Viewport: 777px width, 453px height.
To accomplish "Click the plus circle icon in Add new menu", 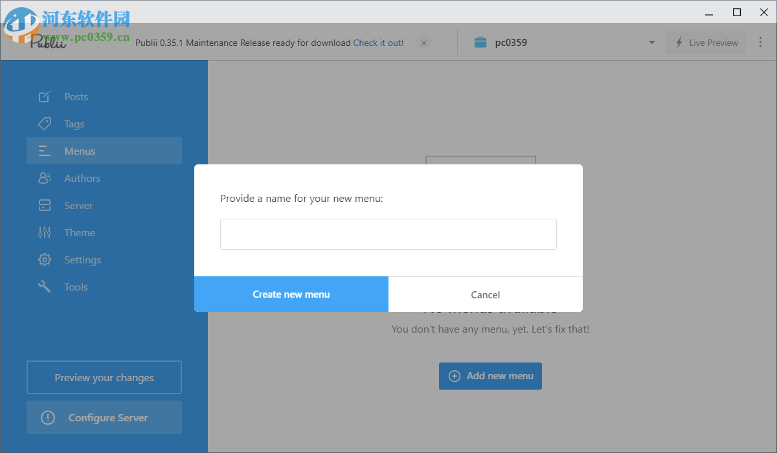I will point(455,376).
